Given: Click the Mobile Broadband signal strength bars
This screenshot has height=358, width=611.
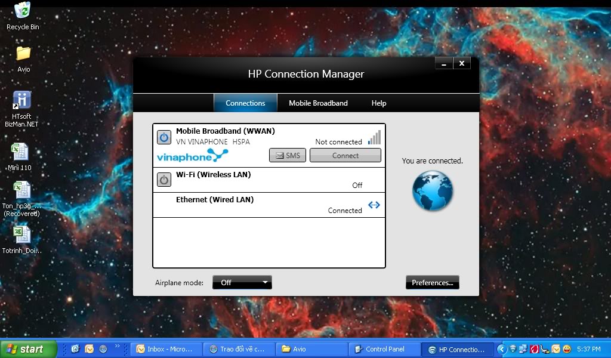Looking at the screenshot, I should pos(374,138).
